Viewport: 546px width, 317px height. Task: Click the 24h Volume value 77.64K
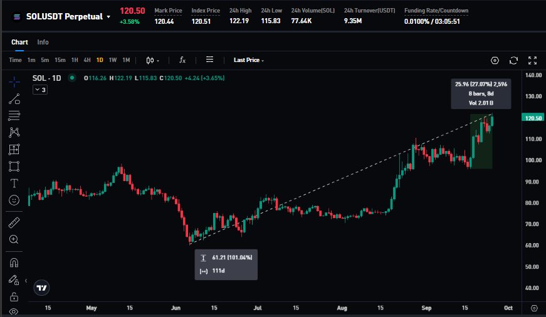pyautogui.click(x=302, y=21)
